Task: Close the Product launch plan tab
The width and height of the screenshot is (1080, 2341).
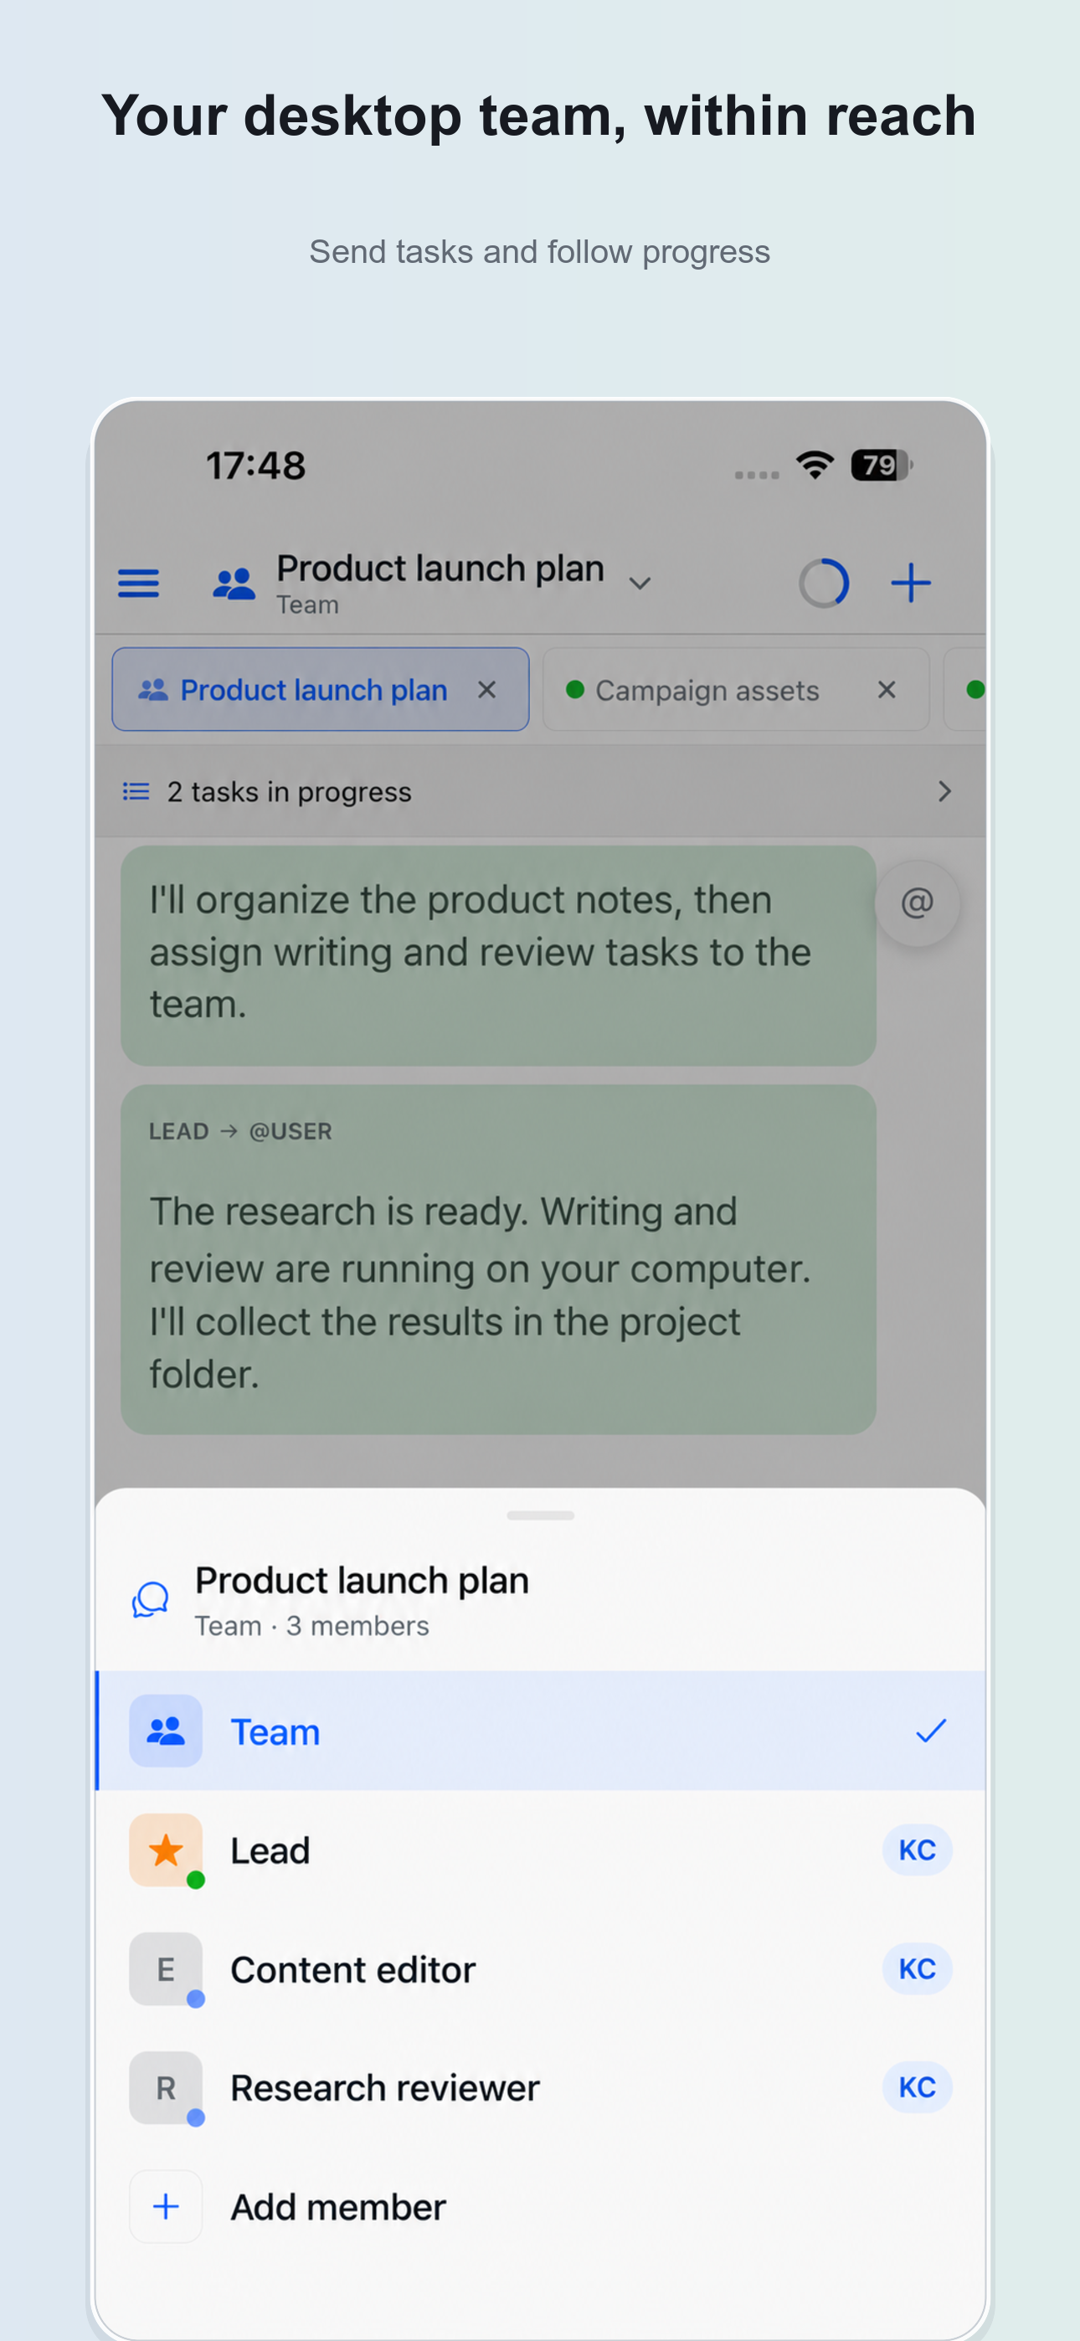Action: (486, 690)
